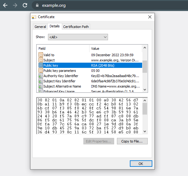Click the Subject Alternative Name icon
Image resolution: width=188 pixels, height=176 pixels.
[41, 86]
